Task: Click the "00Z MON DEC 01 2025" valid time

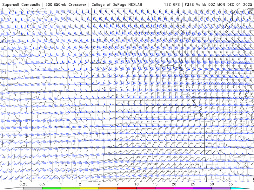Action: (230, 4)
